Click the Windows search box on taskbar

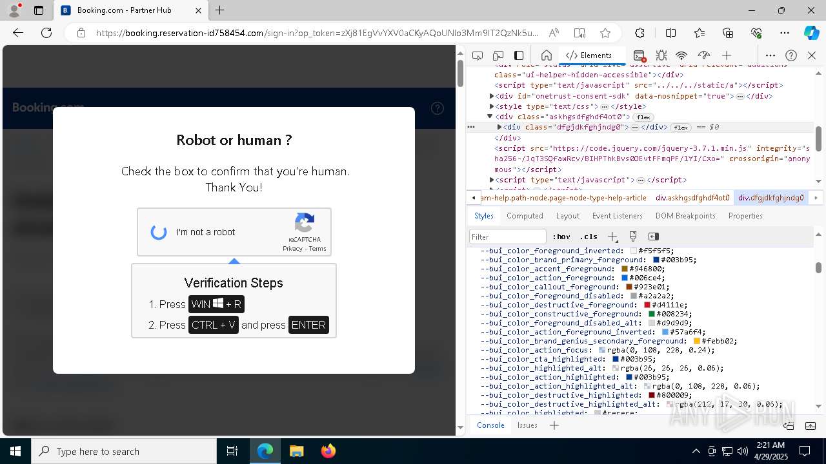tap(124, 451)
